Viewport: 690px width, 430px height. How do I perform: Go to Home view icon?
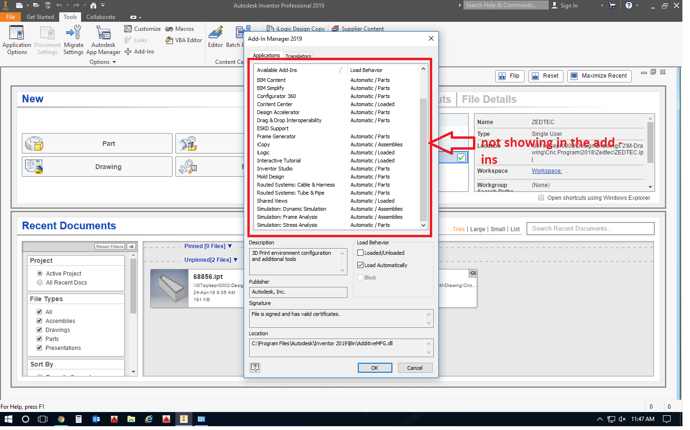94,6
